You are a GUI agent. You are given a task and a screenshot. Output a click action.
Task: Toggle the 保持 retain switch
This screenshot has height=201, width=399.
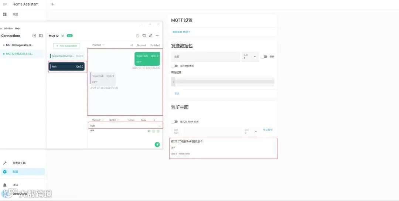264,57
